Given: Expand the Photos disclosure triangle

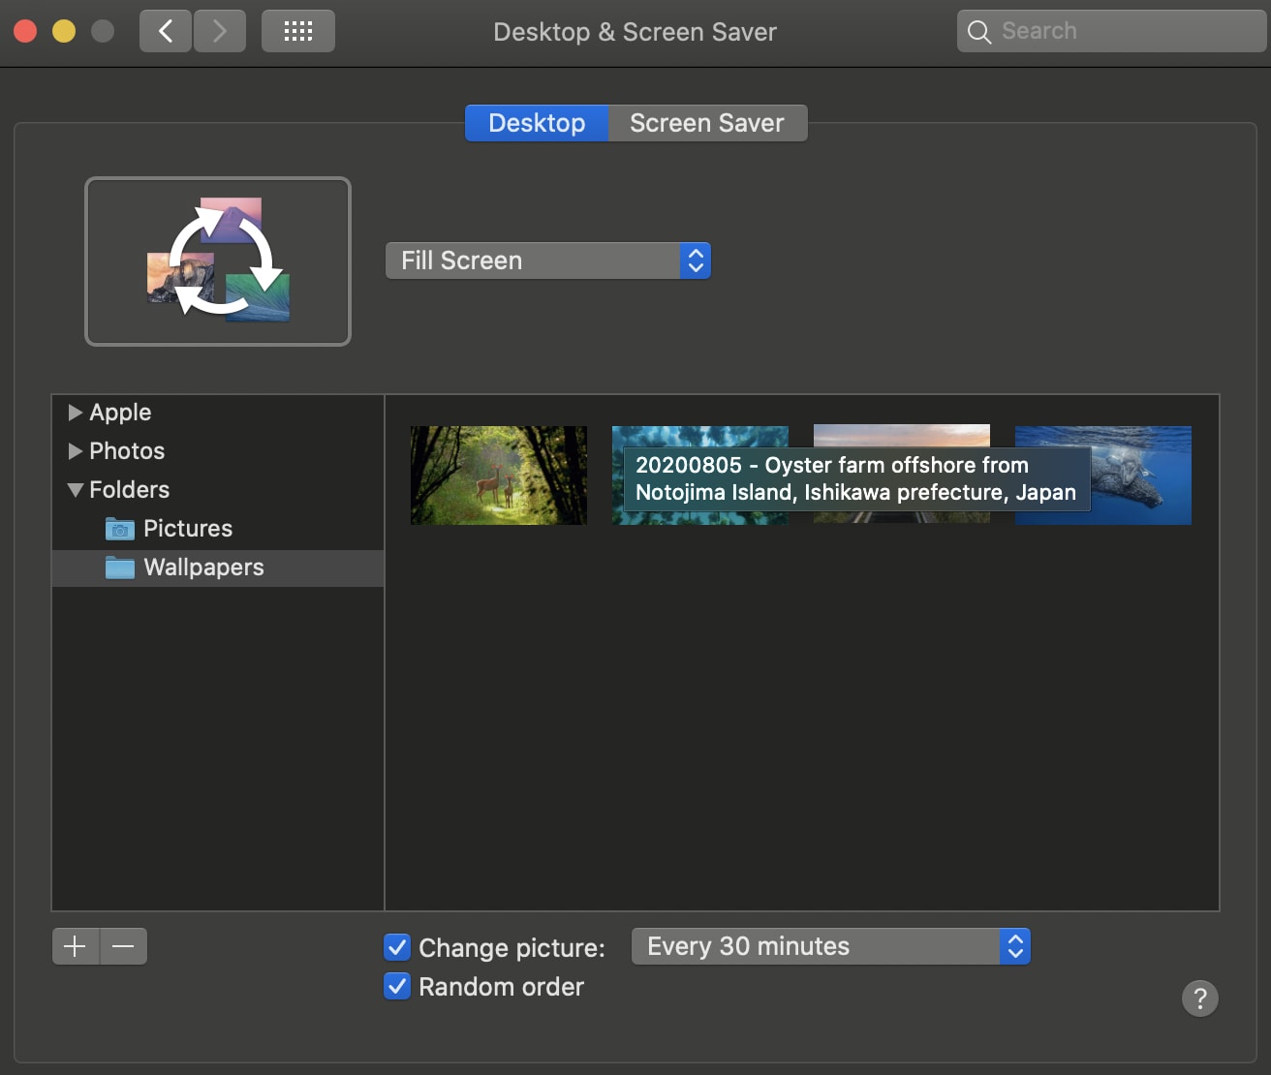Looking at the screenshot, I should [x=75, y=451].
